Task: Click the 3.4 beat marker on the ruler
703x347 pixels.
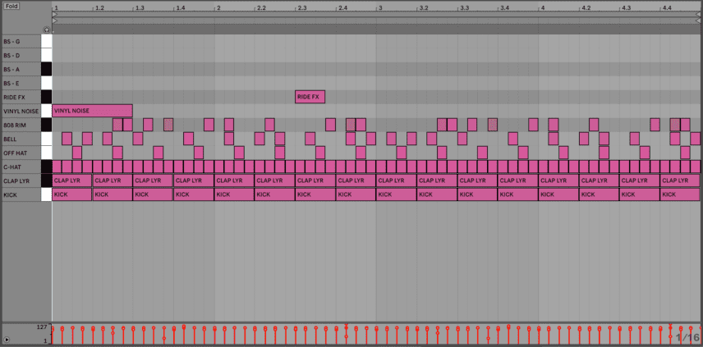Action: 505,8
